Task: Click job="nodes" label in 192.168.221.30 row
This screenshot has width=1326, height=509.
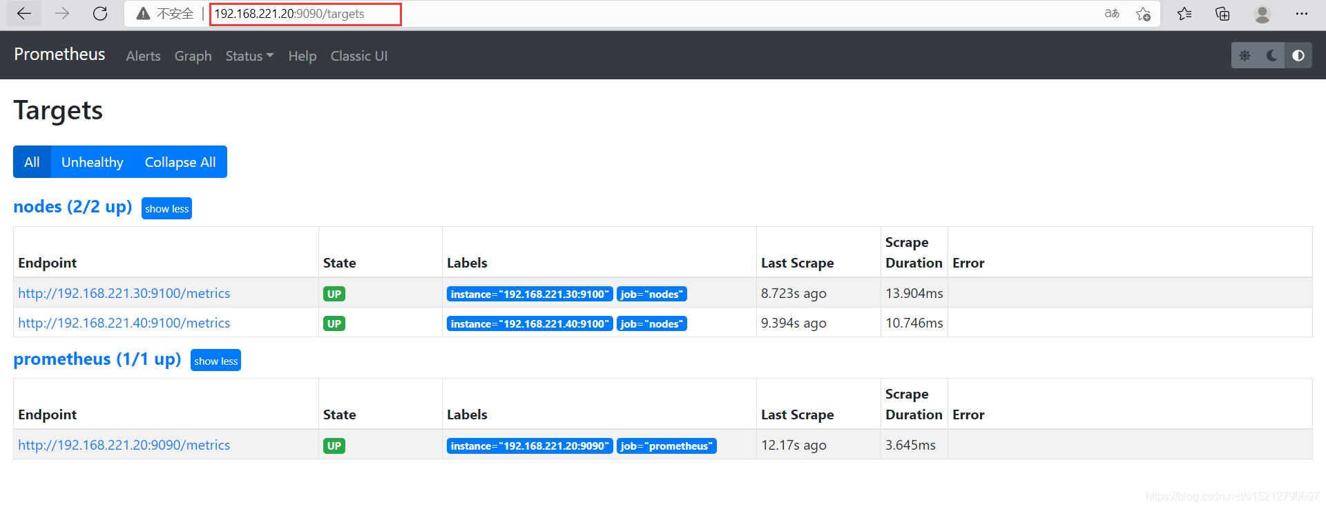Action: pos(652,294)
